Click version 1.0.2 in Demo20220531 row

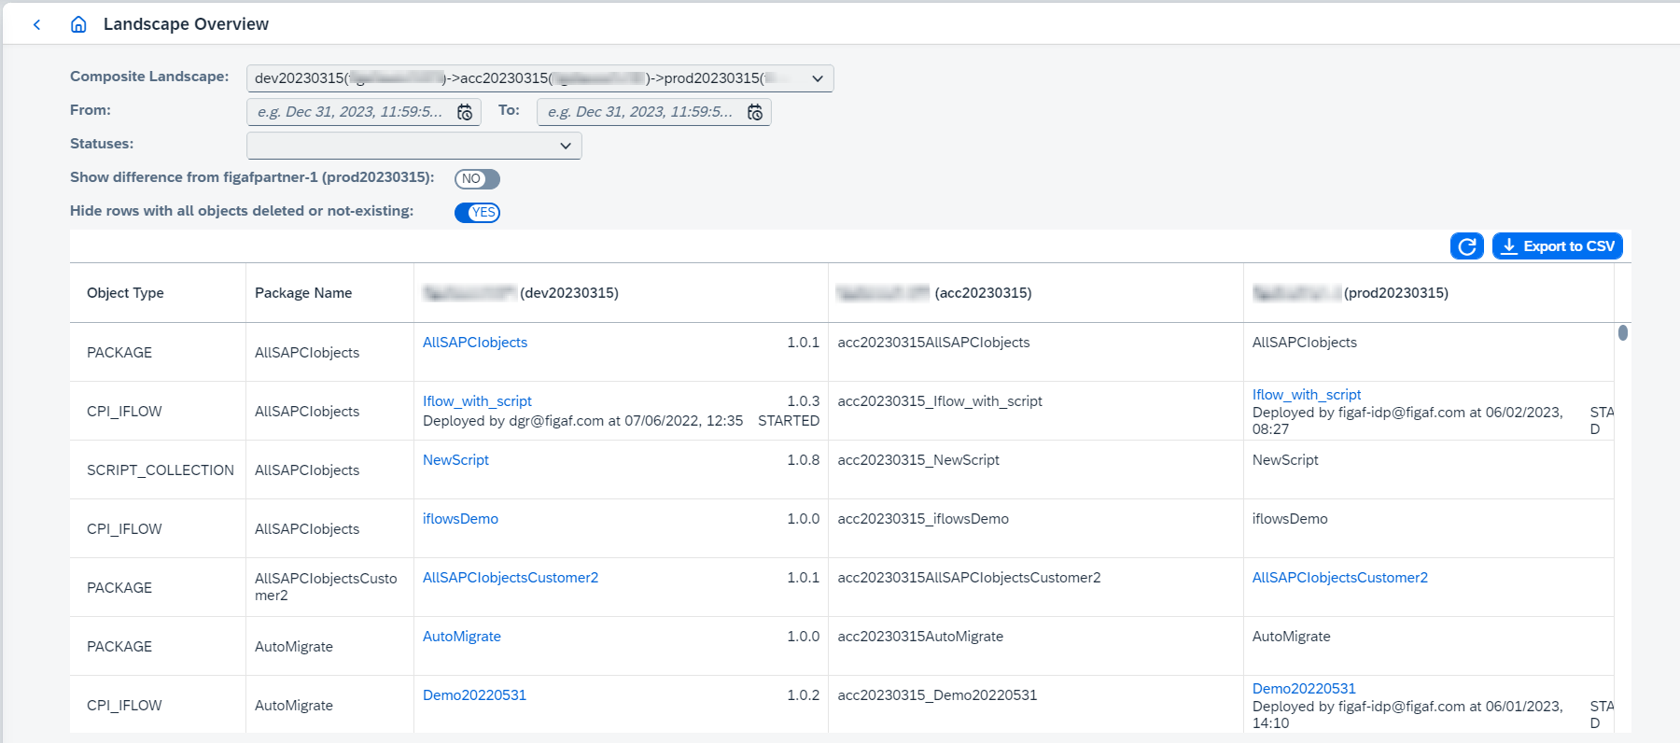coord(803,695)
